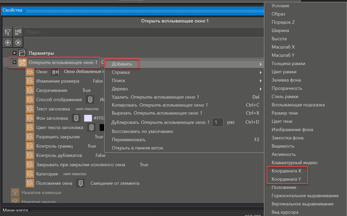The width and height of the screenshot is (347, 216).
Task: Toggle the True value of Сворачивание
Action: click(x=86, y=90)
